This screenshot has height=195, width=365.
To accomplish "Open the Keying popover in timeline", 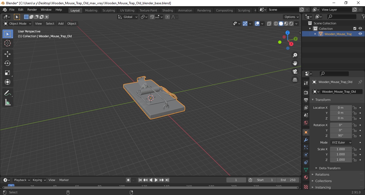I will click(39, 180).
